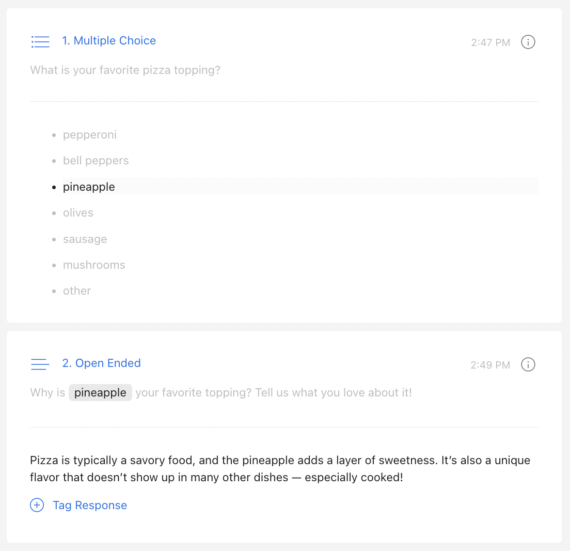Click the 2:47 PM timestamp
Image resolution: width=570 pixels, height=551 pixels.
[491, 42]
